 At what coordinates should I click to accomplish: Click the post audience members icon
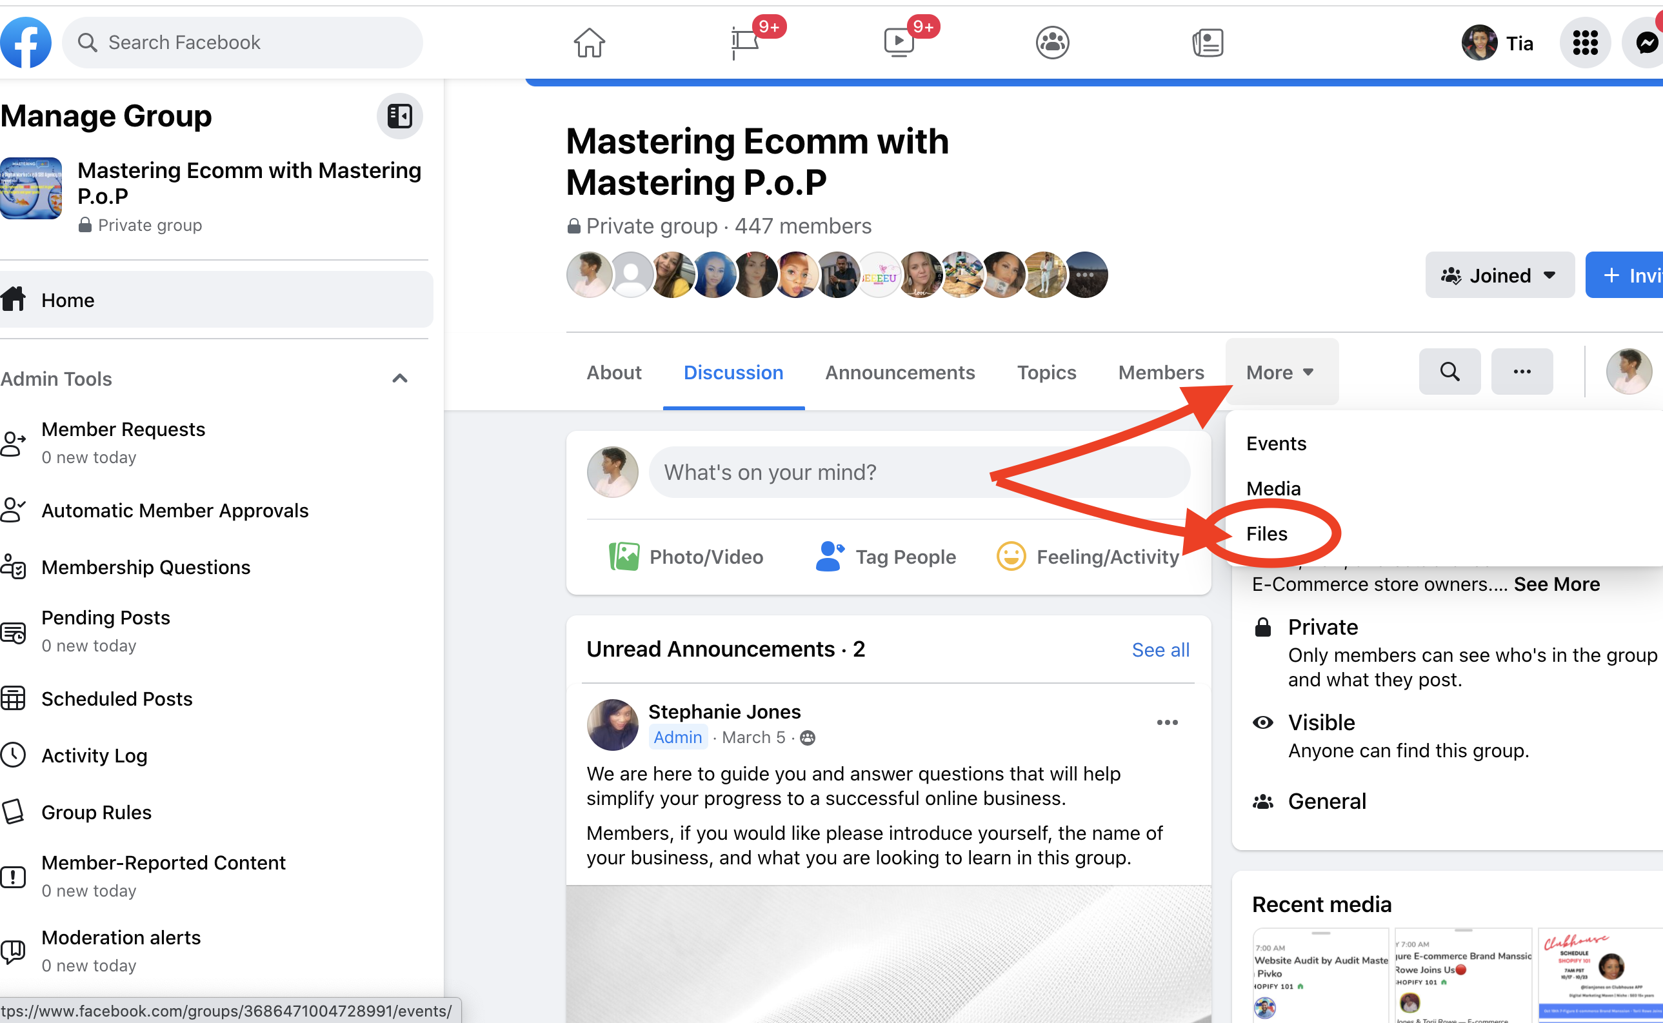[x=807, y=737]
